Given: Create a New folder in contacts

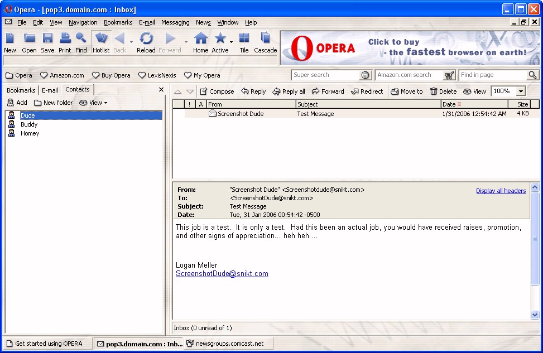Looking at the screenshot, I should click(54, 103).
